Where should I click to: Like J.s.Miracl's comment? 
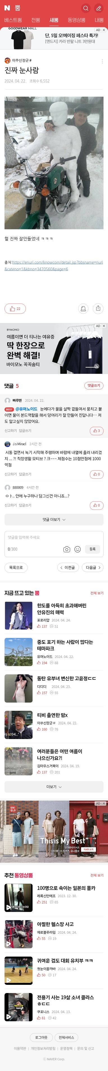[96, 474]
